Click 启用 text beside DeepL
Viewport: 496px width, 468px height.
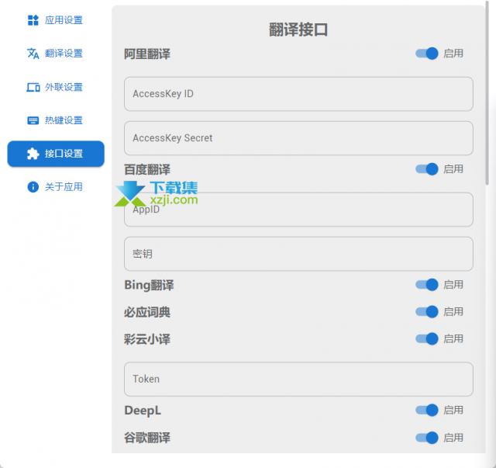[x=453, y=411]
